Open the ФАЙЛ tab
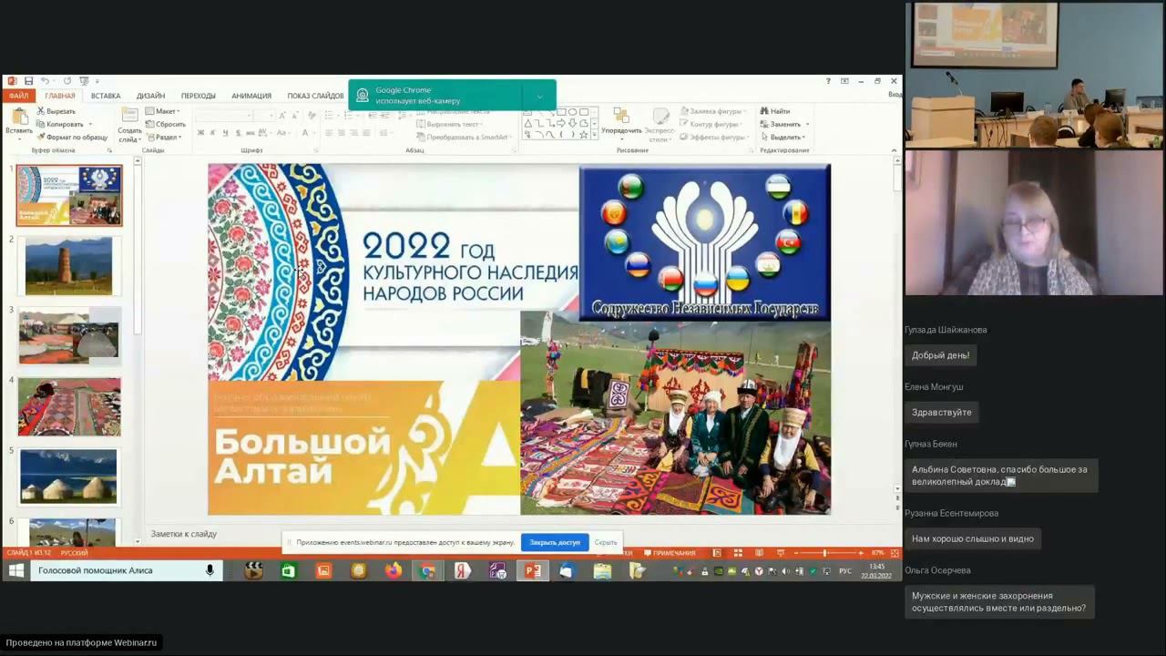Viewport: 1166px width, 656px height. click(x=18, y=96)
